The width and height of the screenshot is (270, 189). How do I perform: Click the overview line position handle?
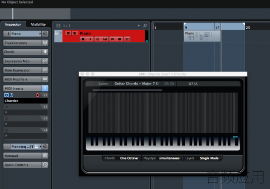point(12,14)
